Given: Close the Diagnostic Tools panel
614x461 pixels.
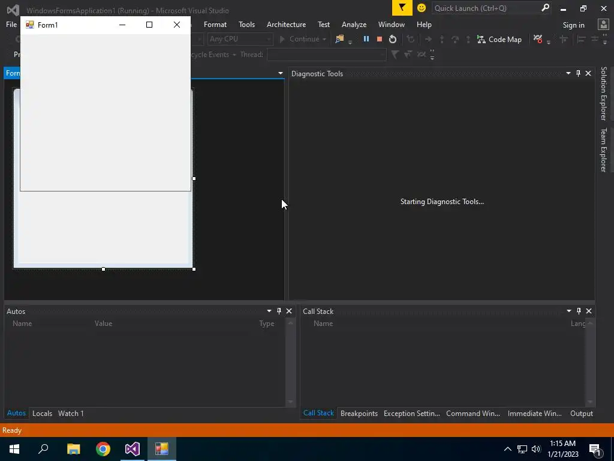Looking at the screenshot, I should click(588, 73).
